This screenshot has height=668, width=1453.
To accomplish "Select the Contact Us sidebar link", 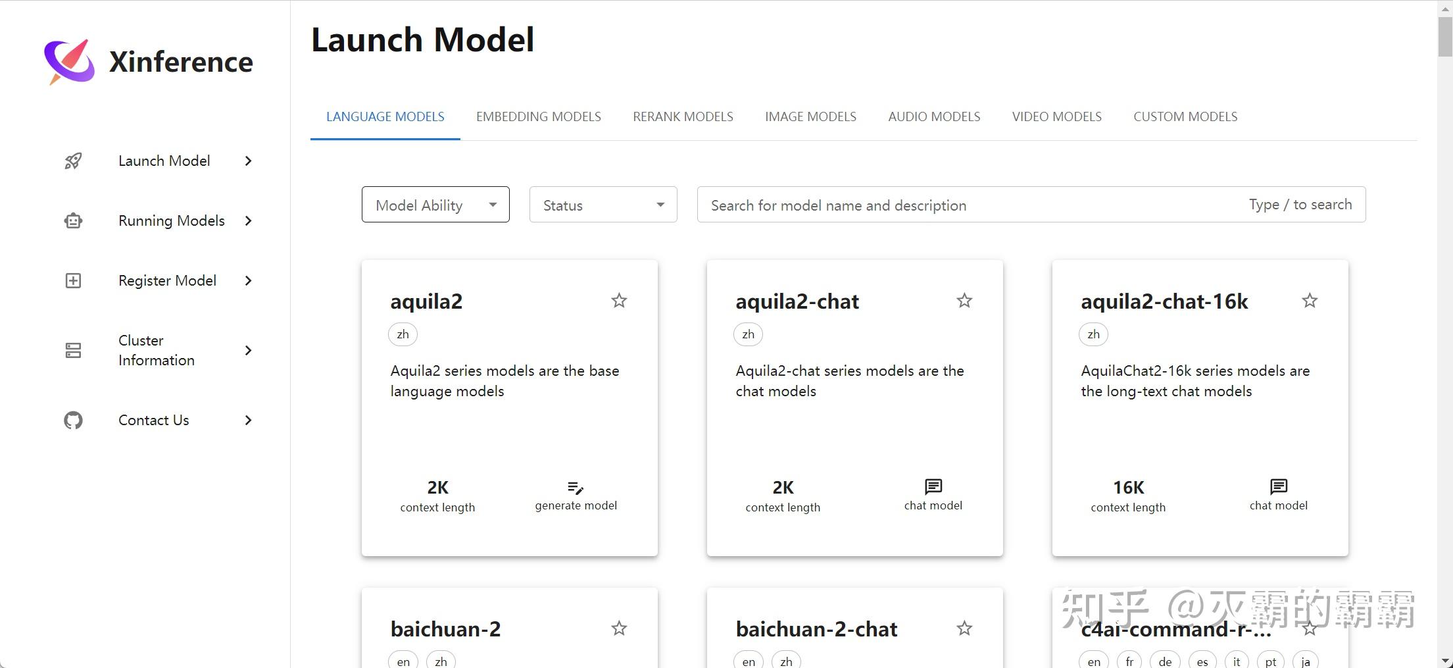I will [x=154, y=420].
